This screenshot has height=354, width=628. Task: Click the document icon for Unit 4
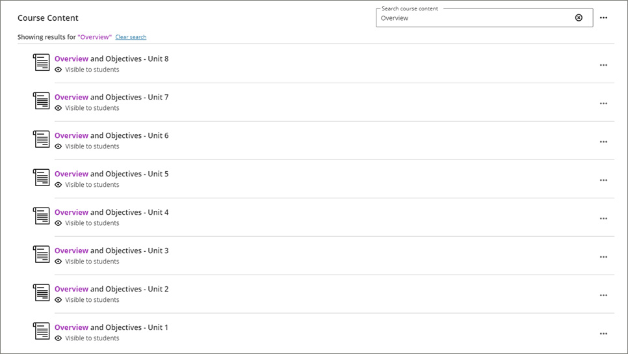42,216
